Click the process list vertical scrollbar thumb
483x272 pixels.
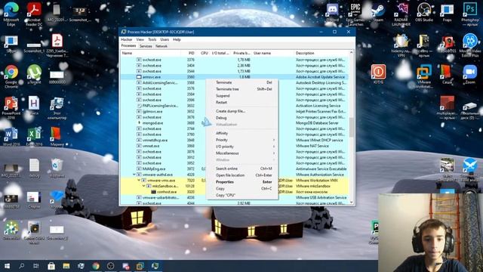352,127
